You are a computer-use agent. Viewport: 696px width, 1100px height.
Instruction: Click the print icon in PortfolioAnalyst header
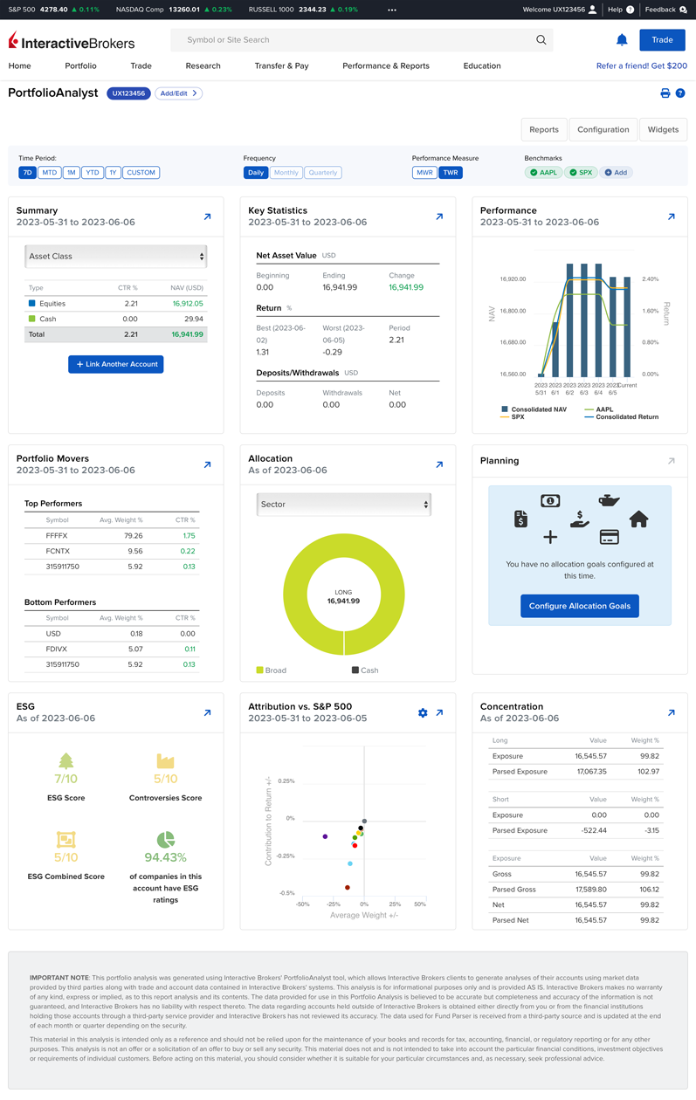tap(665, 93)
